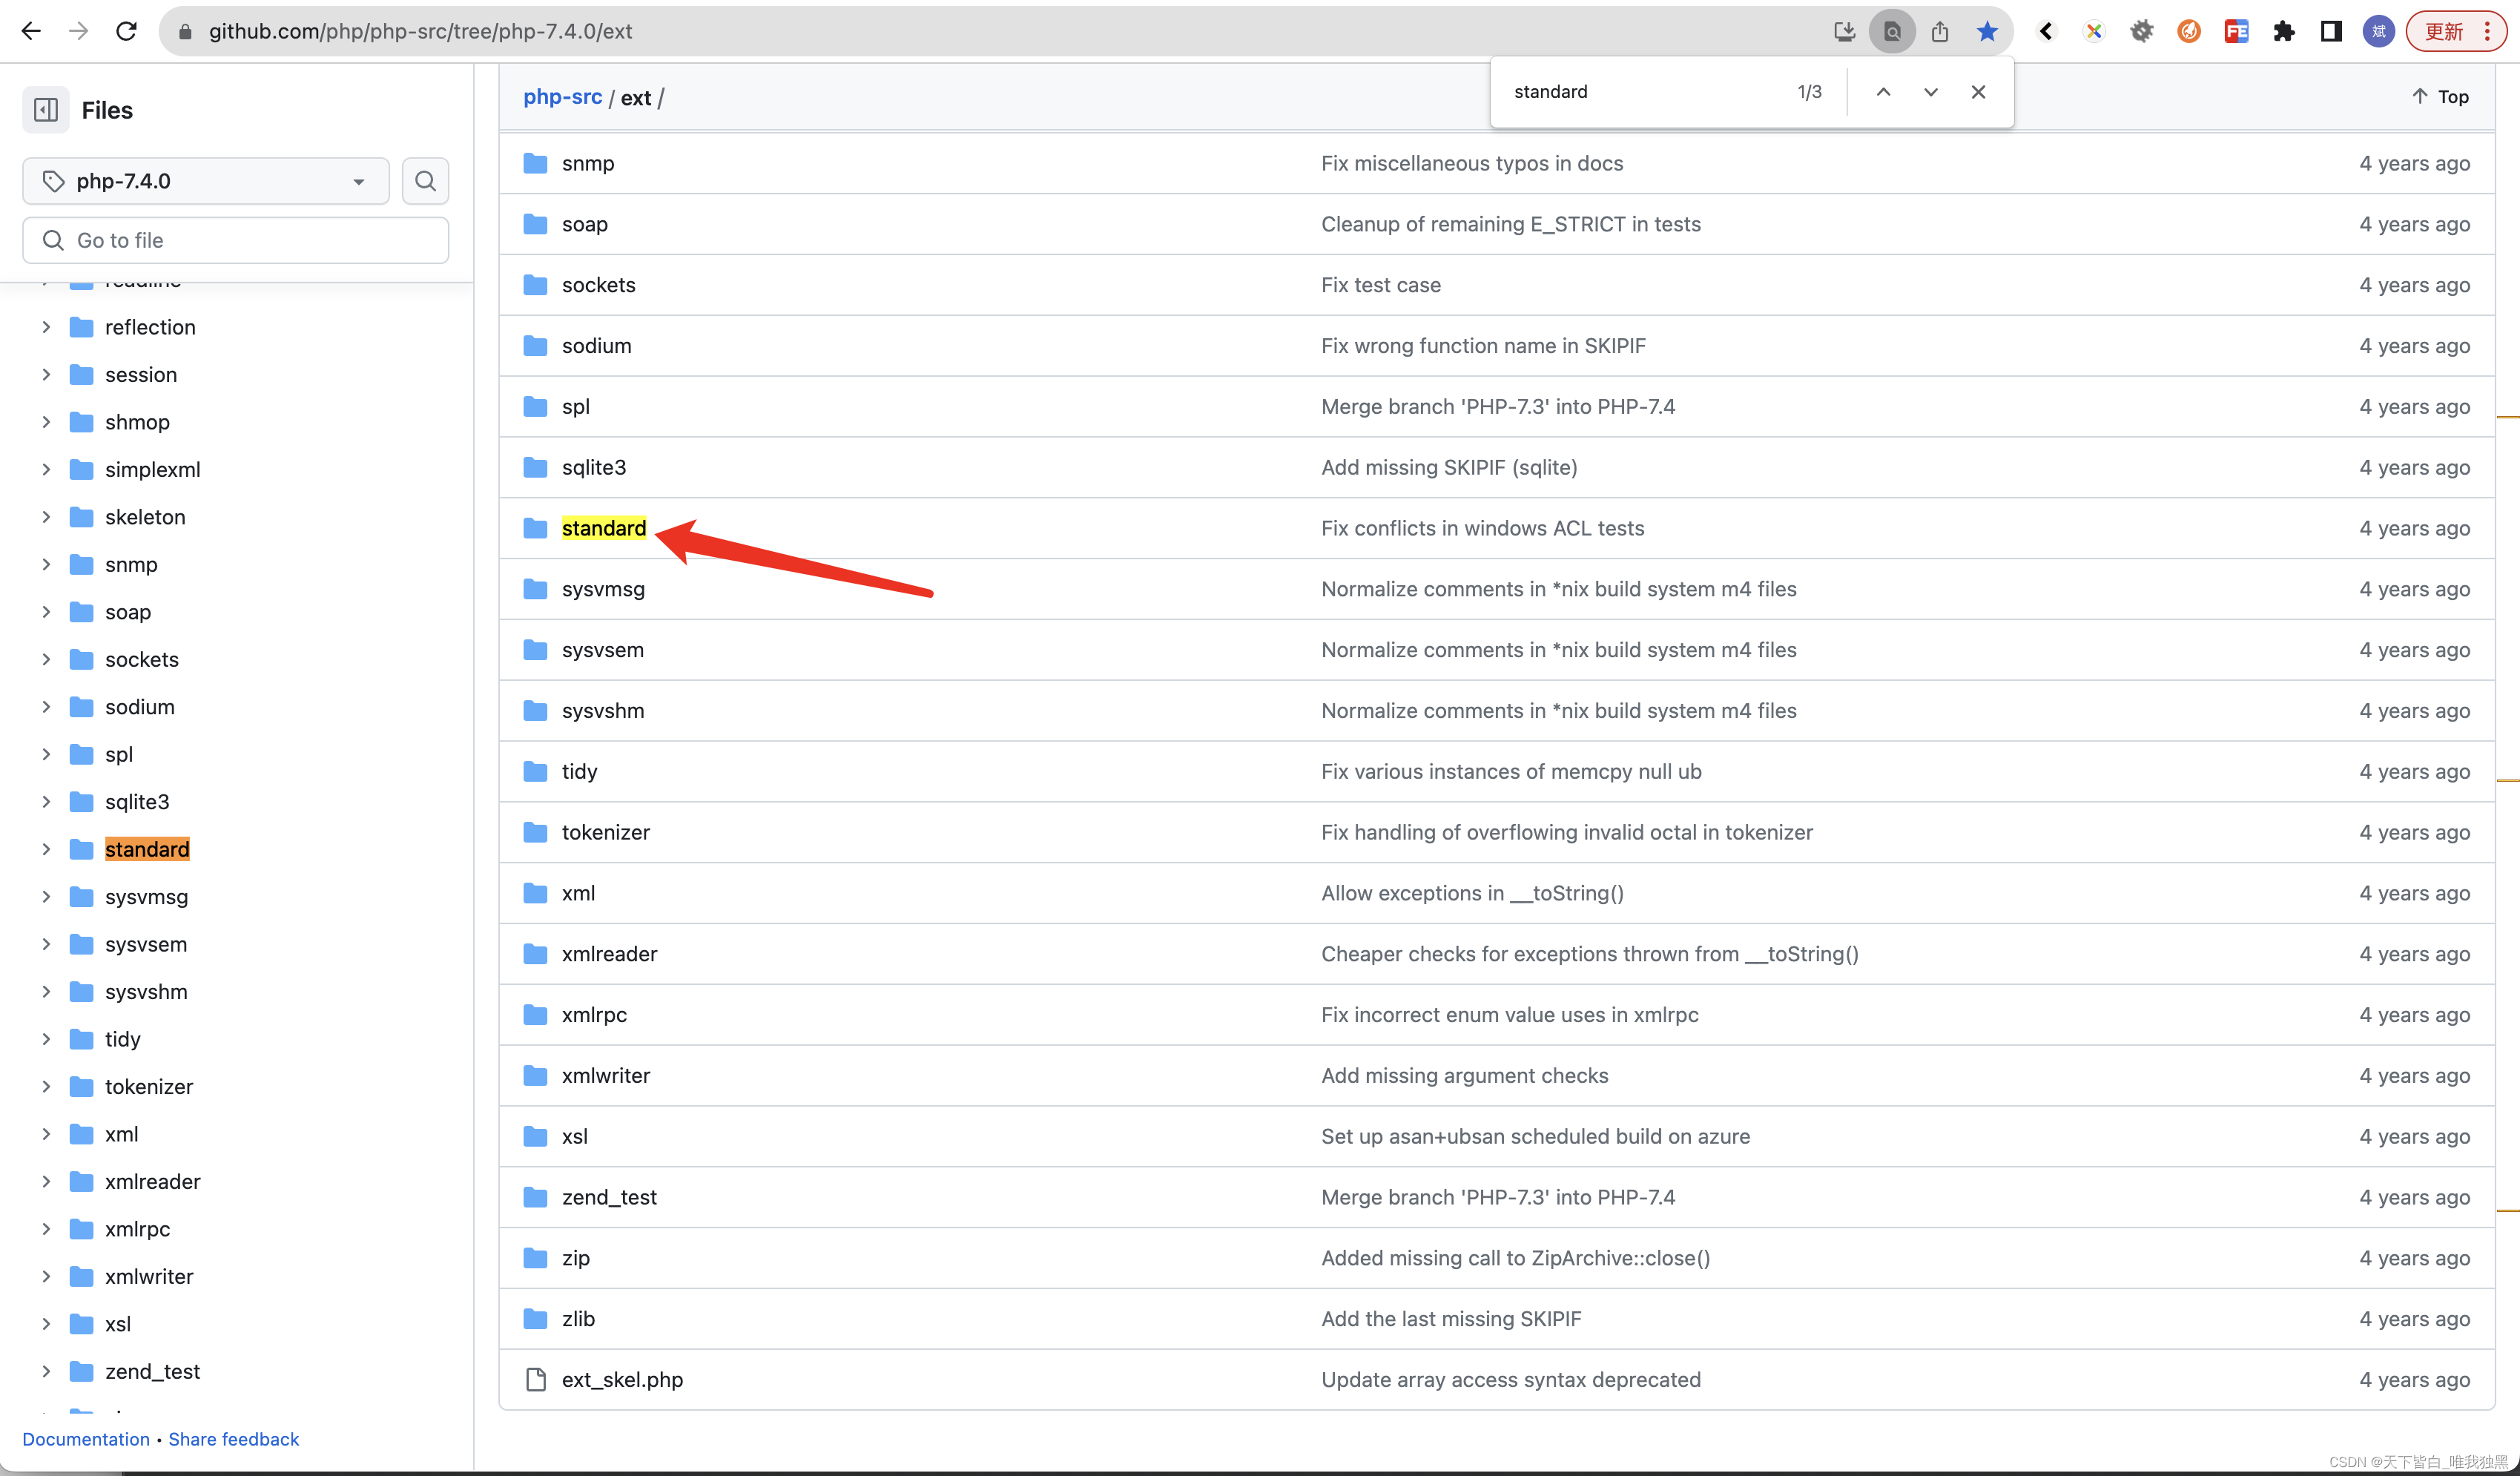Open the extensions puzzle icon

tap(2283, 31)
